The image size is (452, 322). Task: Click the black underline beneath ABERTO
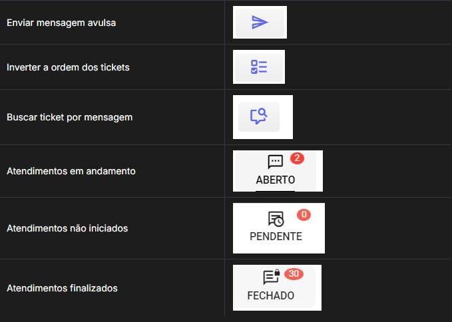pos(275,190)
